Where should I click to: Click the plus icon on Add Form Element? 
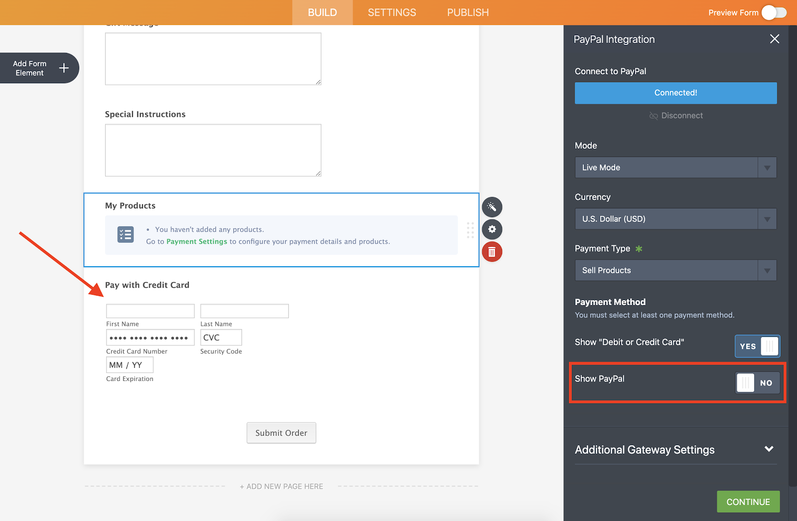click(x=64, y=68)
